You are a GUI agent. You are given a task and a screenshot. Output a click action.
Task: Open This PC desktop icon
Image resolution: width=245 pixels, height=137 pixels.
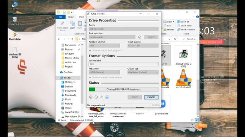(x=15, y=6)
